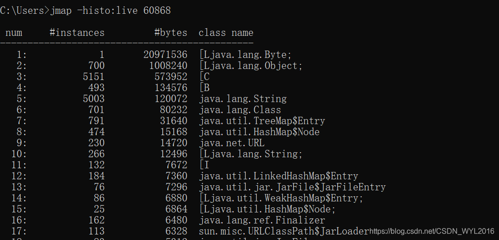Click the byte value 14720
Image resolution: width=499 pixels, height=240 pixels.
coord(173,143)
